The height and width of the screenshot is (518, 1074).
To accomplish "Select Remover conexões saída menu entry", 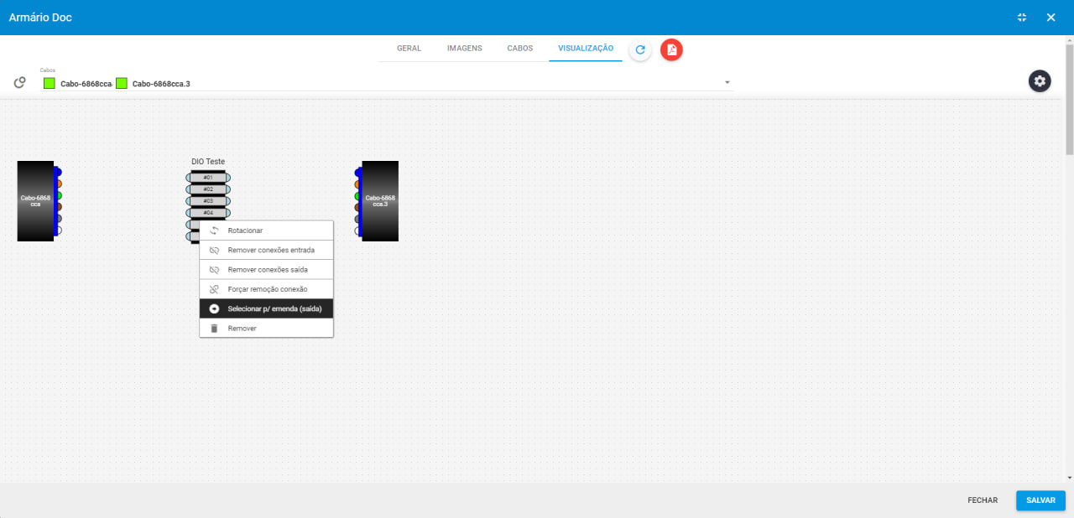I will (x=267, y=270).
